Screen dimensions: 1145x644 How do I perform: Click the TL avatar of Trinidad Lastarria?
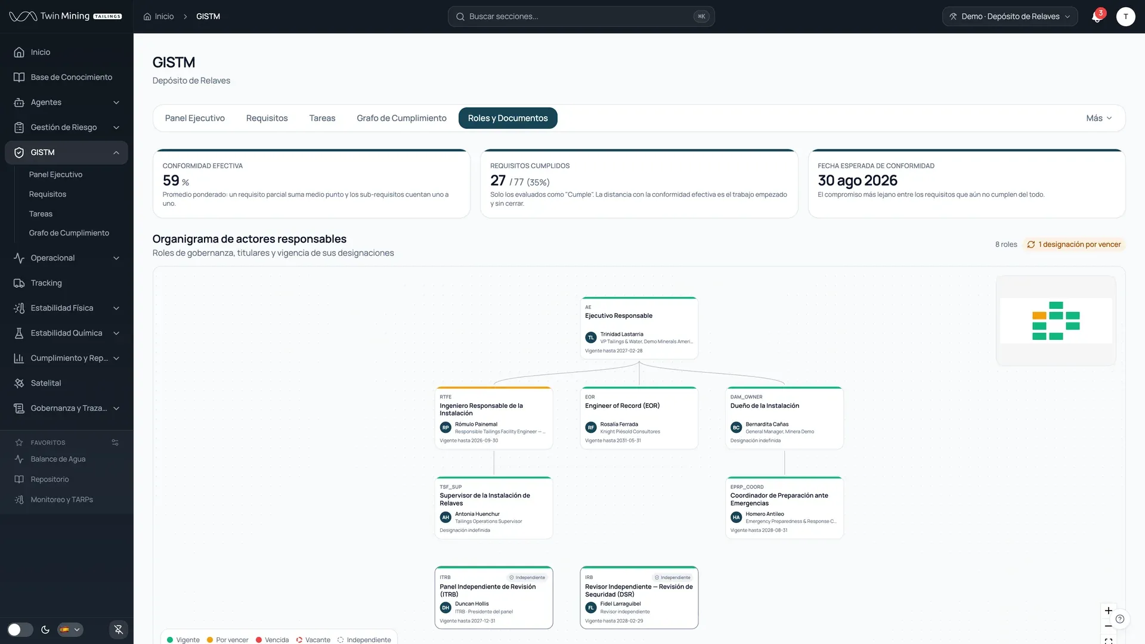[x=591, y=338]
